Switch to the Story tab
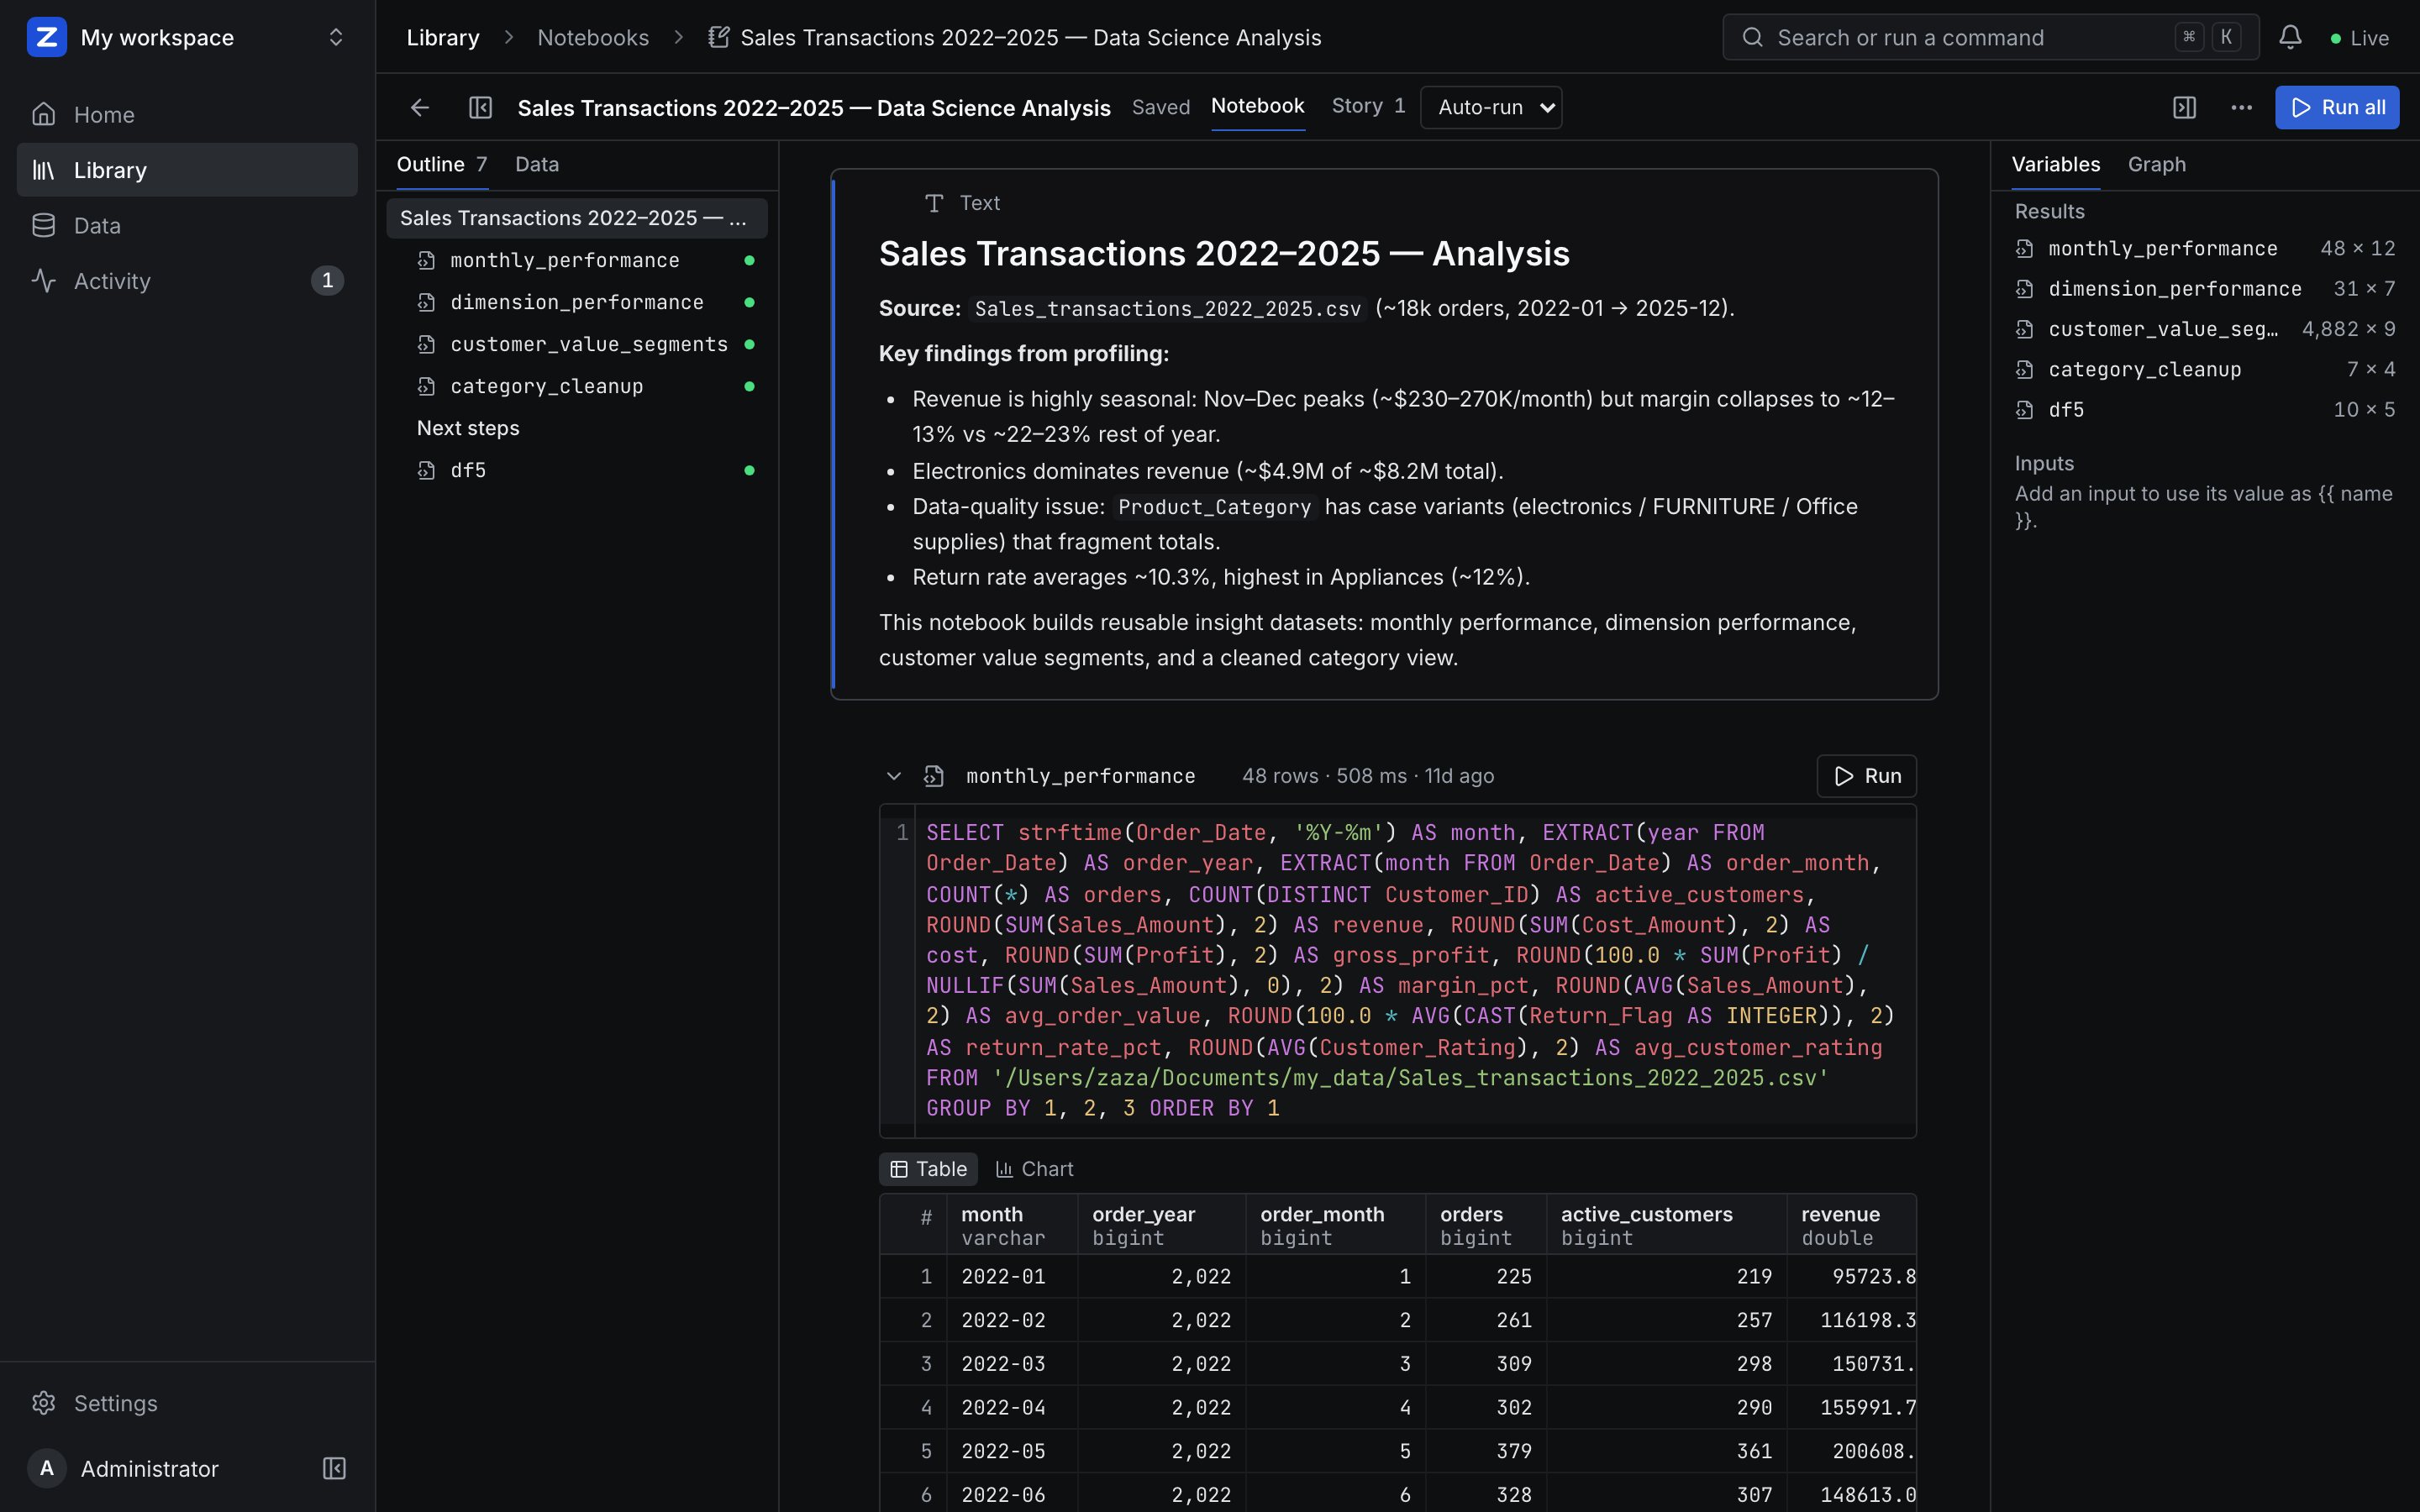Viewport: 2420px width, 1512px height. pyautogui.click(x=1368, y=106)
